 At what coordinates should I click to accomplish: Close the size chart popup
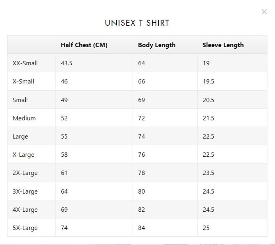[264, 12]
